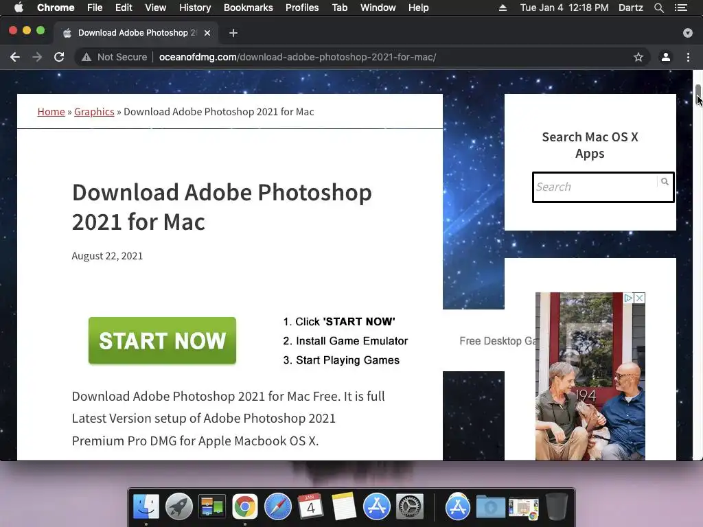Open a new tab with plus button

233,33
